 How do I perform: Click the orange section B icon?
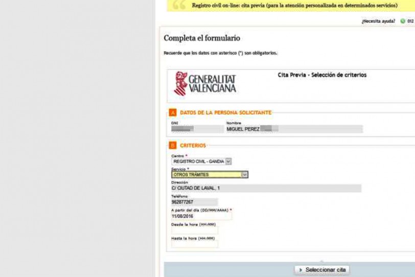click(x=173, y=145)
